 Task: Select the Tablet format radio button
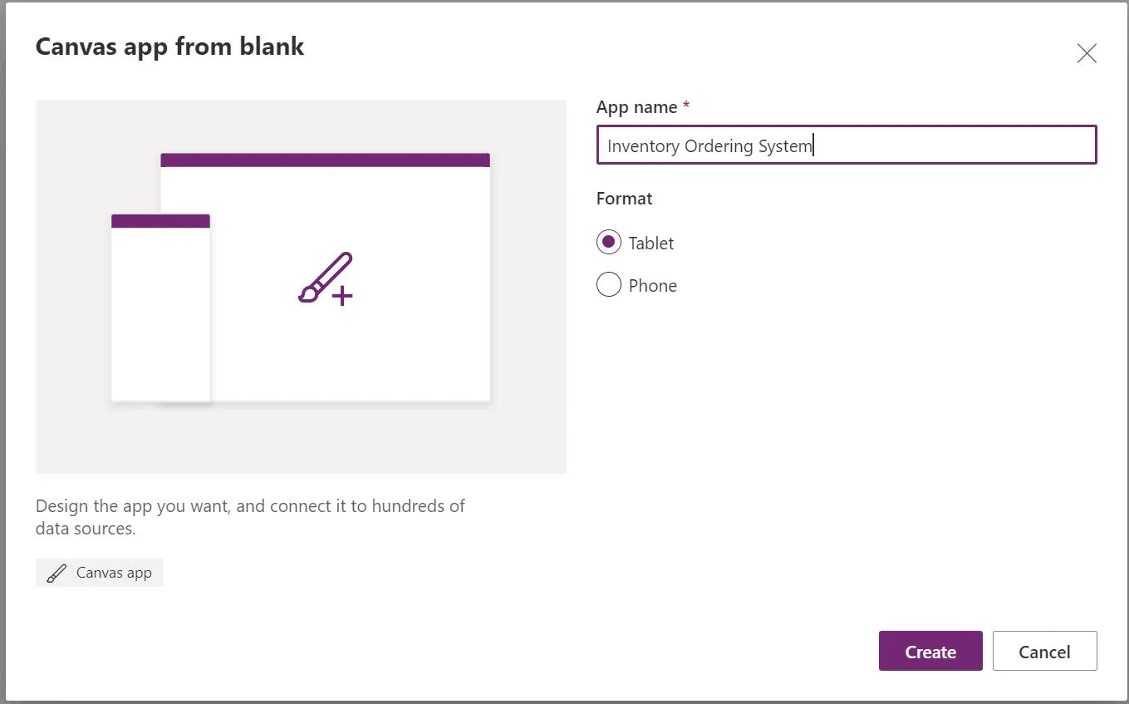pyautogui.click(x=609, y=243)
